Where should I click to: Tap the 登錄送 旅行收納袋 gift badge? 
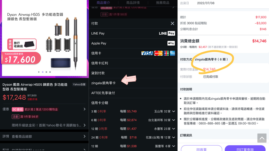tap(22, 44)
